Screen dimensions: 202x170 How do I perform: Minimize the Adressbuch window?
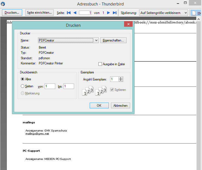[x=178, y=3]
